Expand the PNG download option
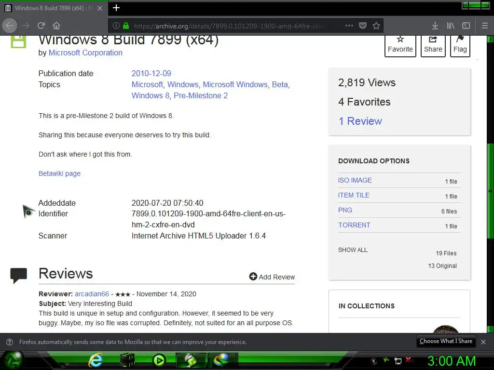Viewport: 494px width, 370px height. tap(345, 210)
